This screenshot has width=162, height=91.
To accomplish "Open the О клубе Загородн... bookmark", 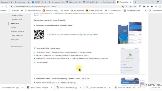I will [x=113, y=11].
